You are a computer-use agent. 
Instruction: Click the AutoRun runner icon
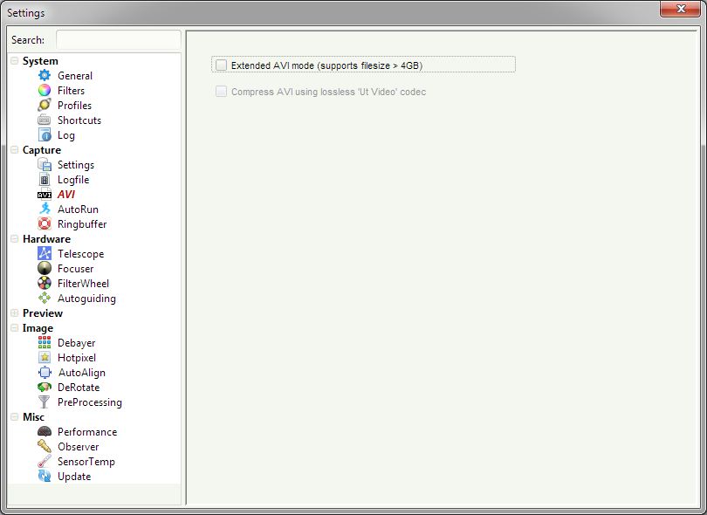[x=45, y=209]
